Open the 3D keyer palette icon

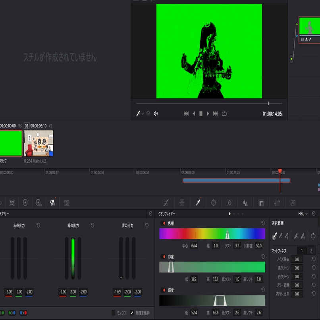coord(293,203)
